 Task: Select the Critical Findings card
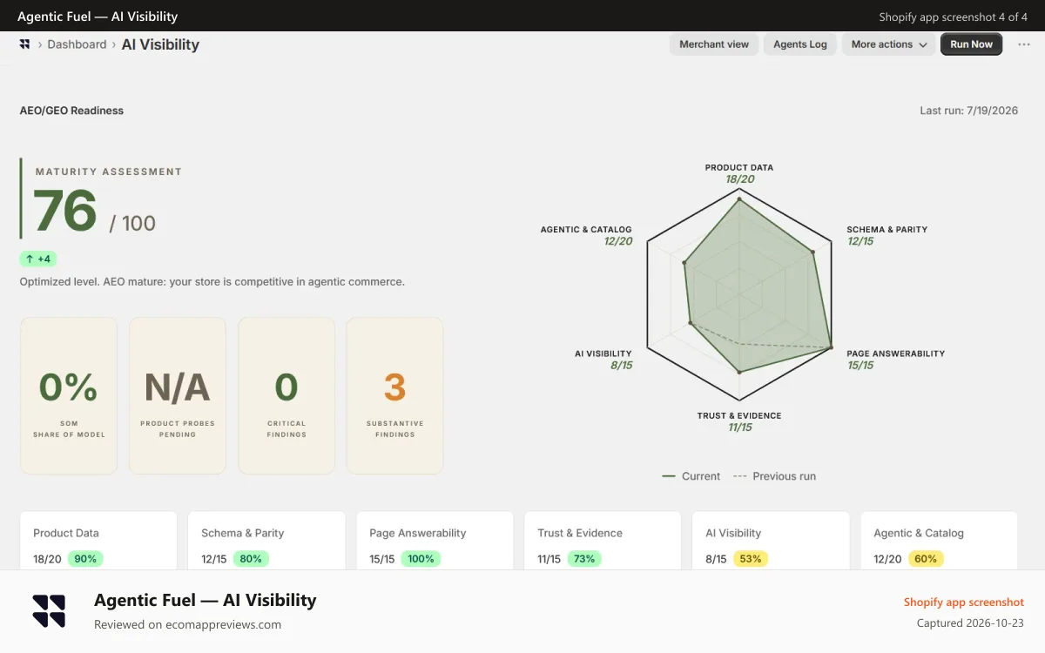point(287,395)
